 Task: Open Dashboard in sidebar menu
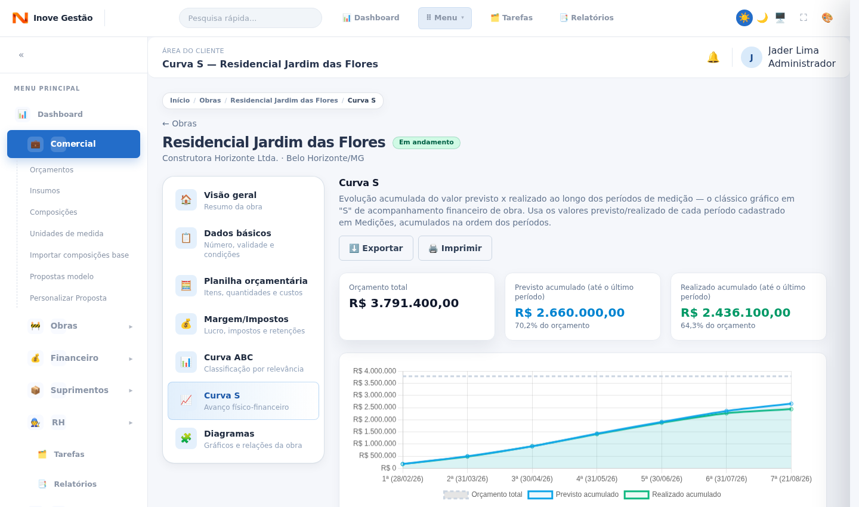click(x=73, y=114)
